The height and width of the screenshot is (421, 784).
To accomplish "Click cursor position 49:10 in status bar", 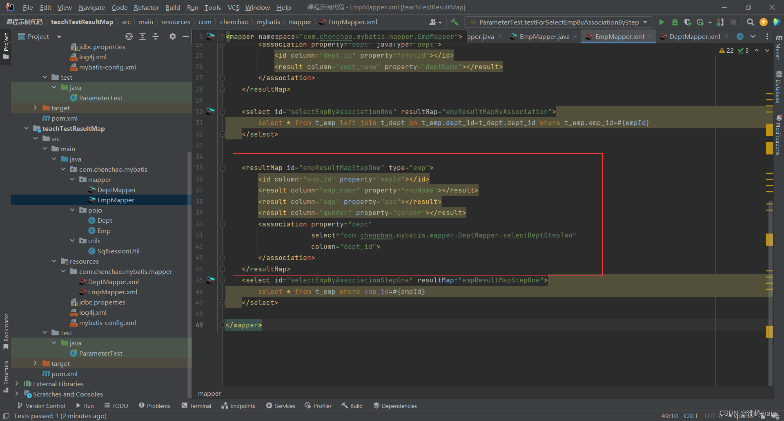I will (x=669, y=416).
